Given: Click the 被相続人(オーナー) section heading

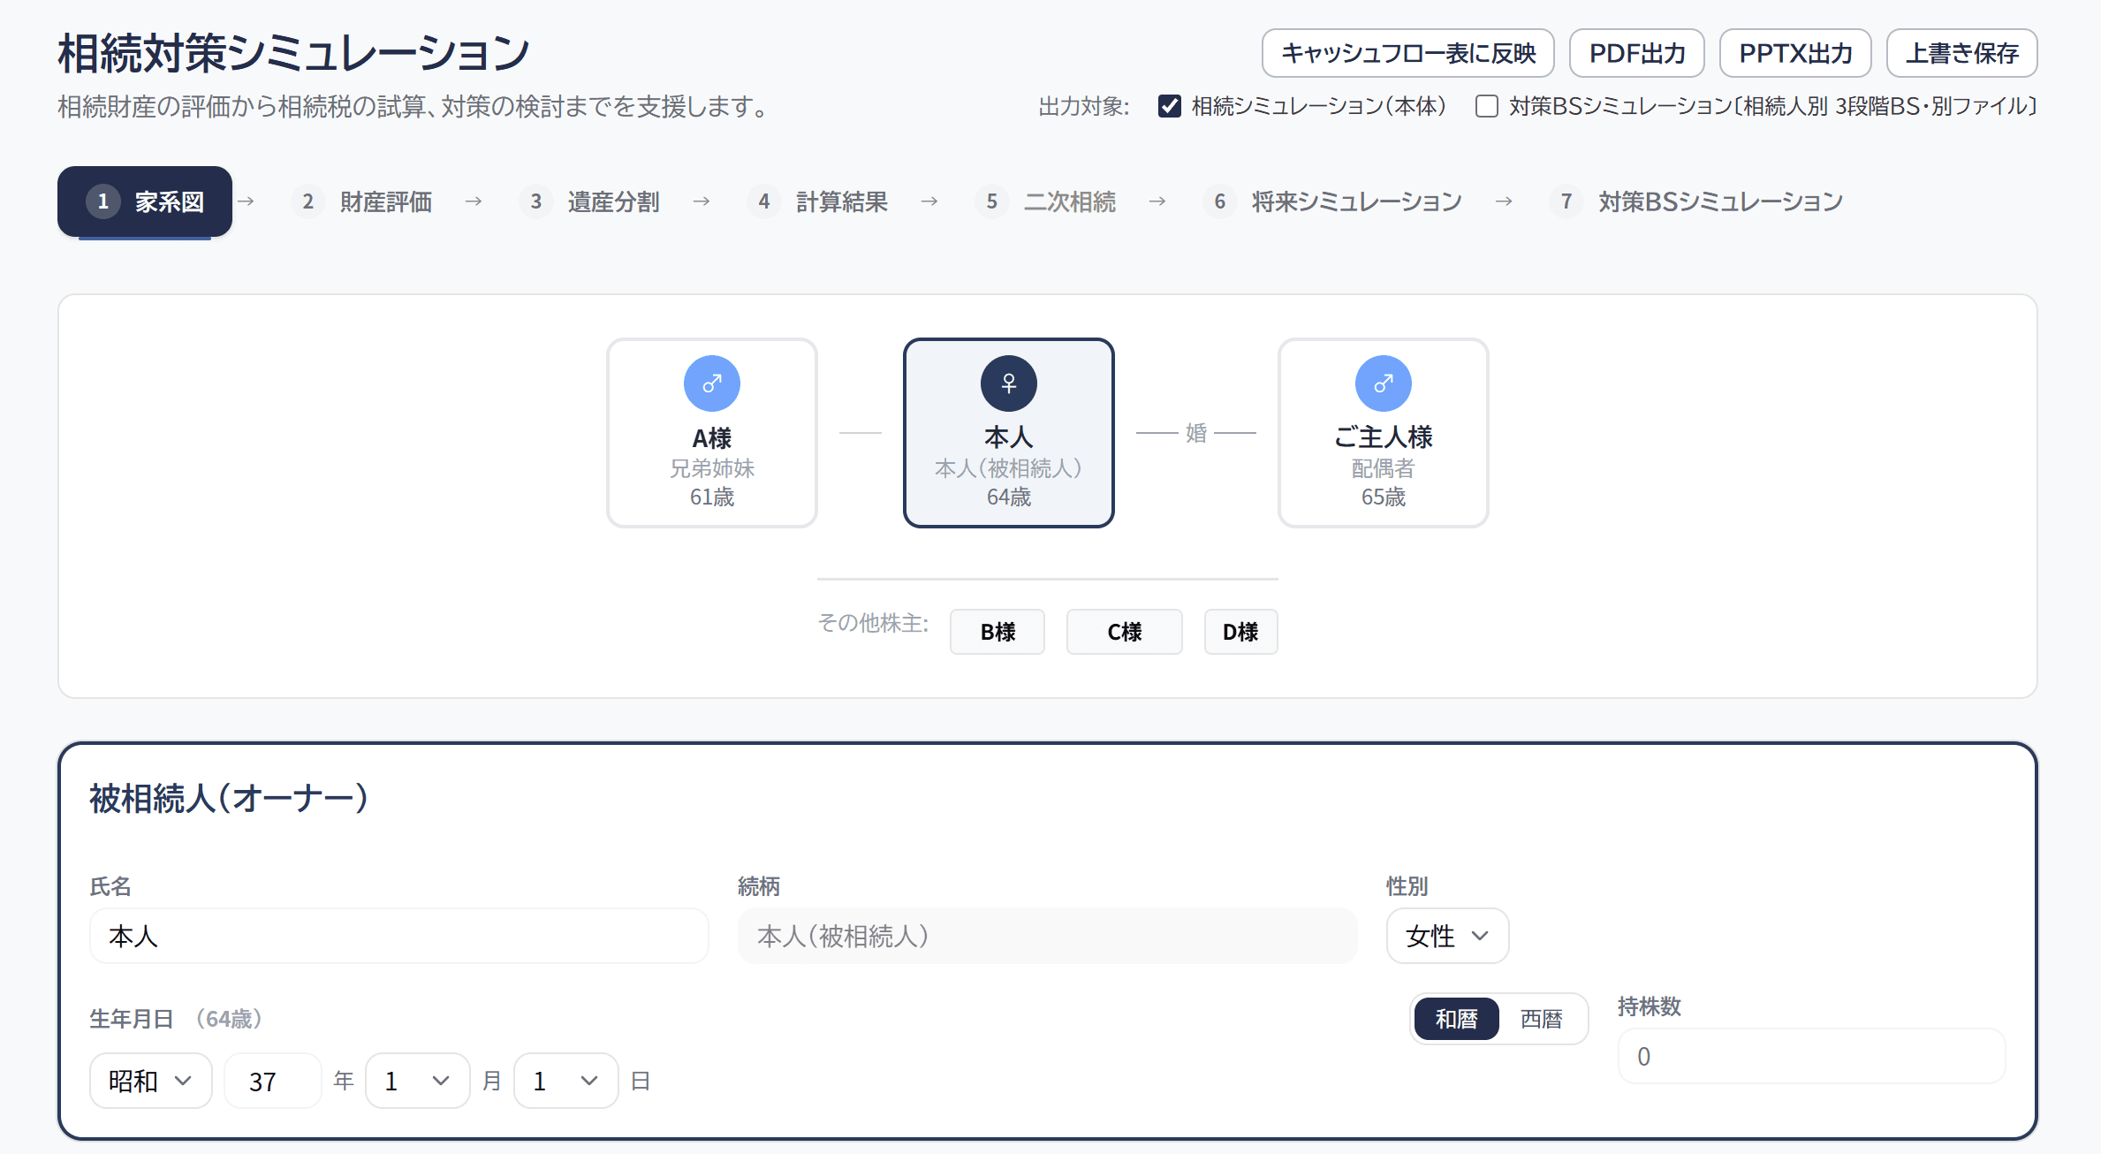Looking at the screenshot, I should click(x=229, y=798).
